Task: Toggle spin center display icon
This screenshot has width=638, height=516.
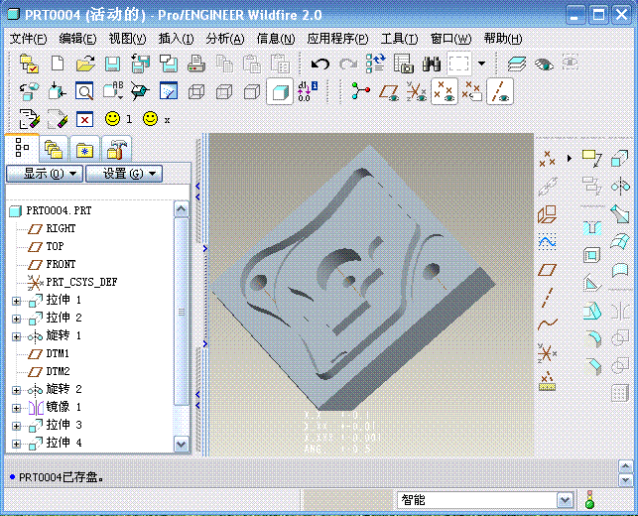Action: 361,91
